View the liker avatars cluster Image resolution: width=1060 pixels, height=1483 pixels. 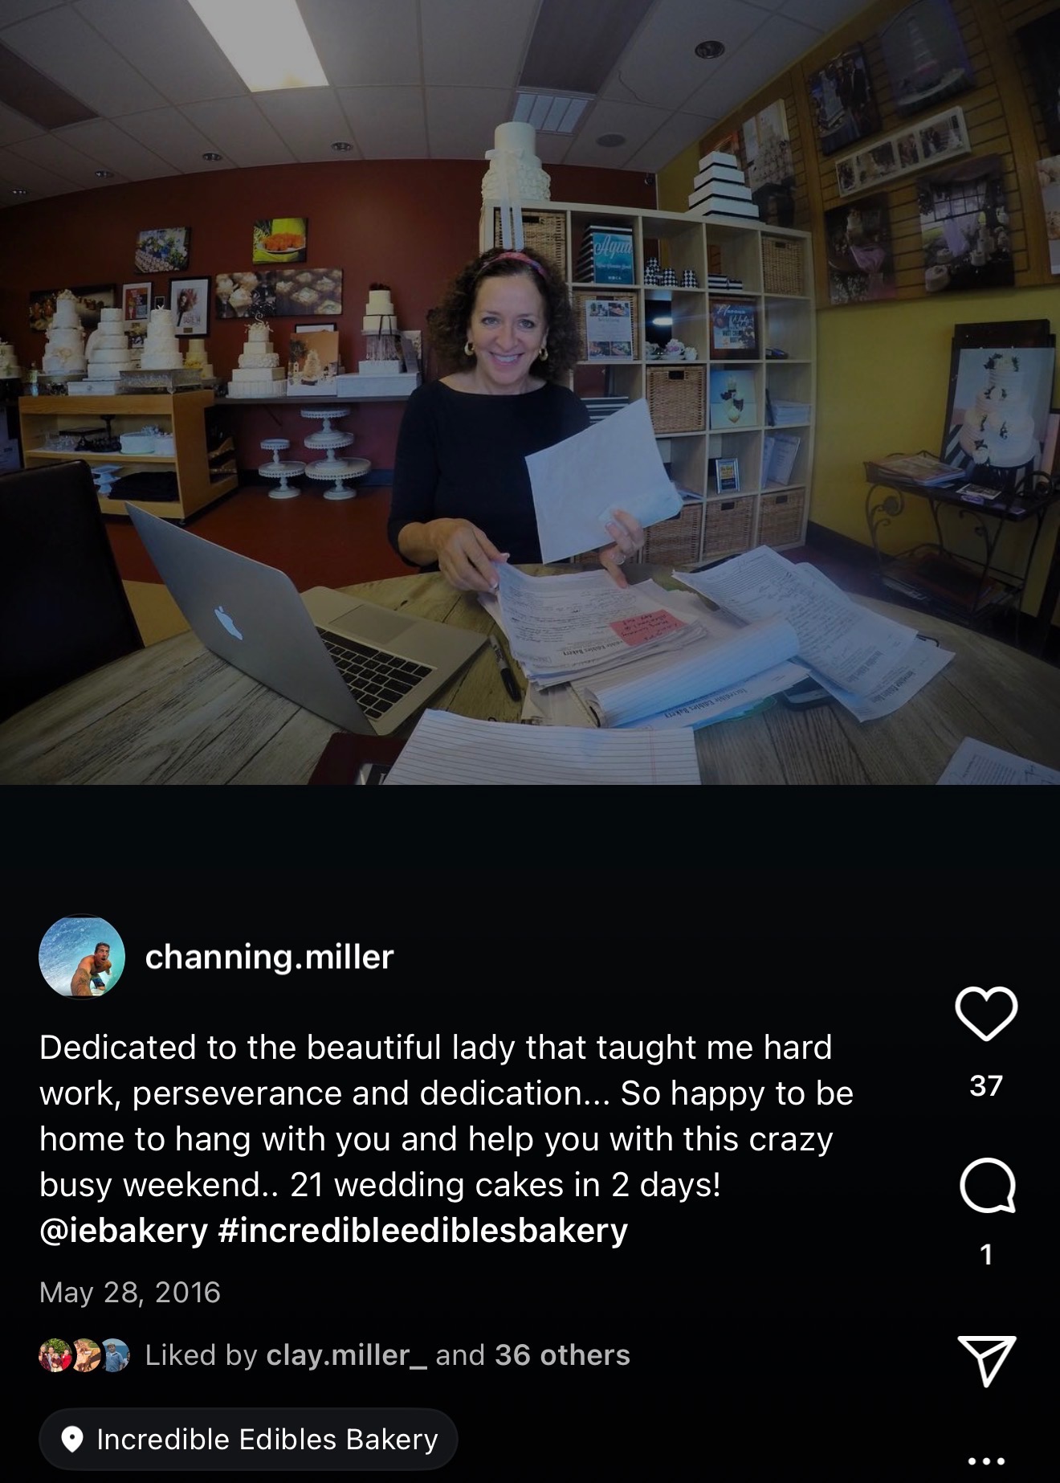point(84,1355)
